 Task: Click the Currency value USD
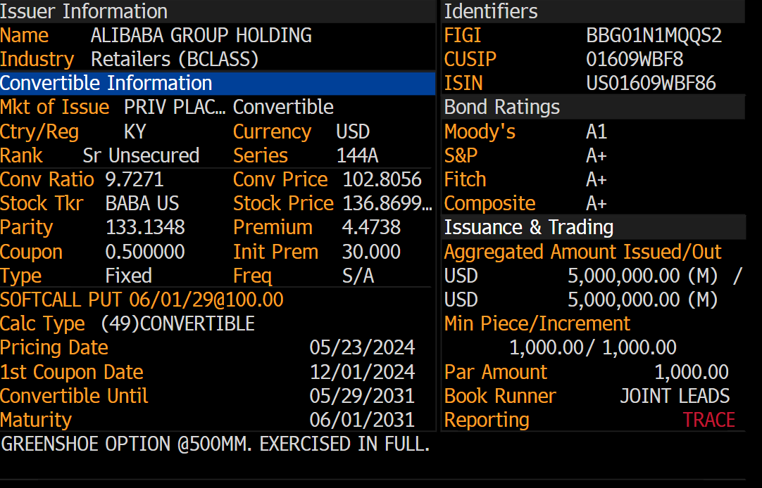(353, 131)
